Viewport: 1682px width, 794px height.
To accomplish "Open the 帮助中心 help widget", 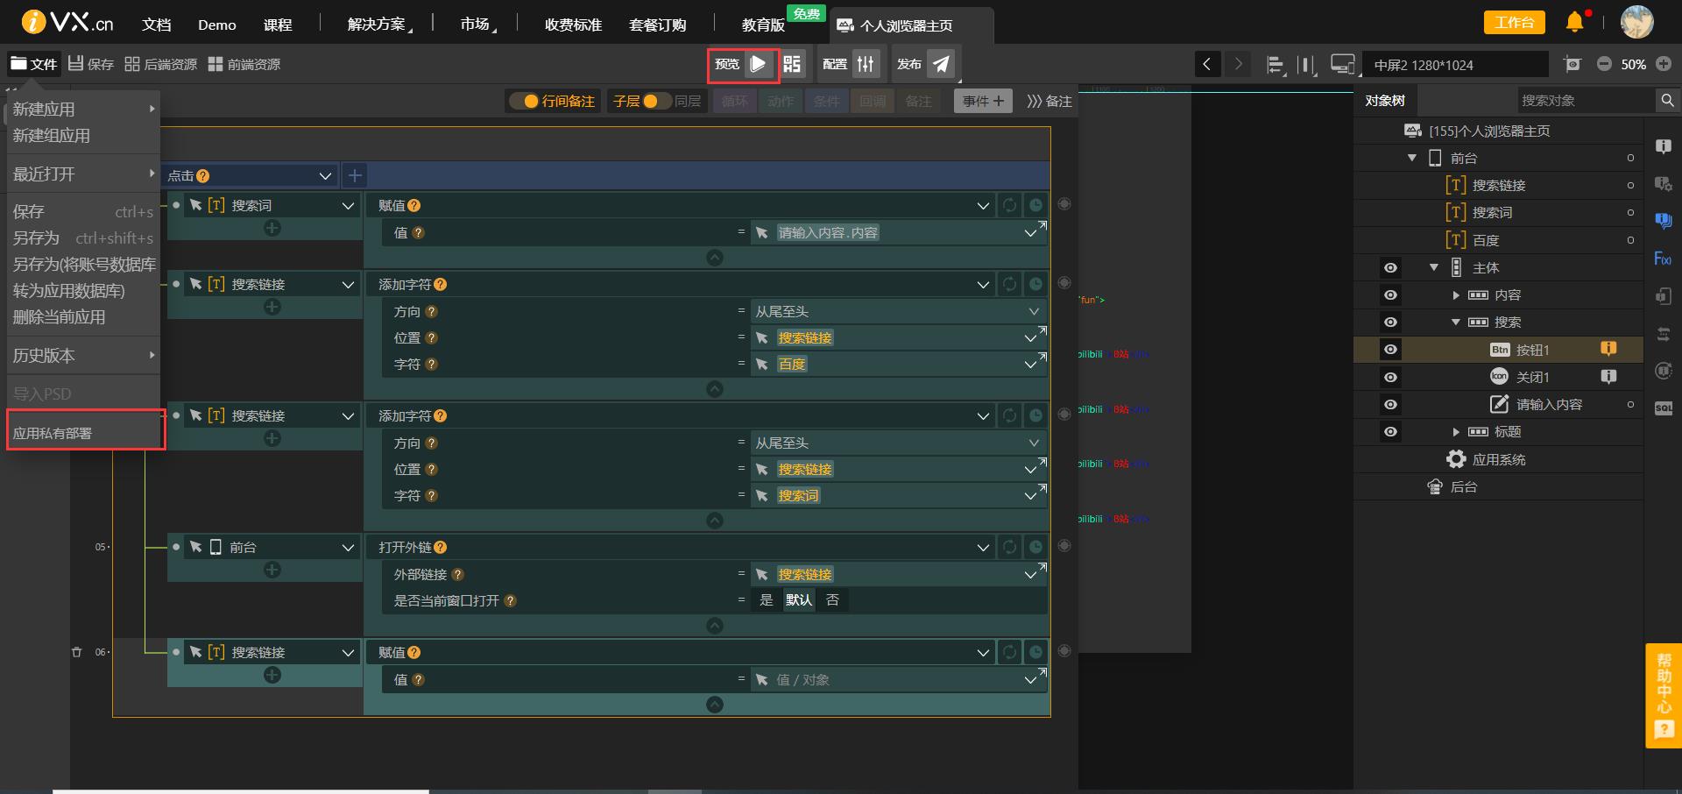I will 1664,696.
